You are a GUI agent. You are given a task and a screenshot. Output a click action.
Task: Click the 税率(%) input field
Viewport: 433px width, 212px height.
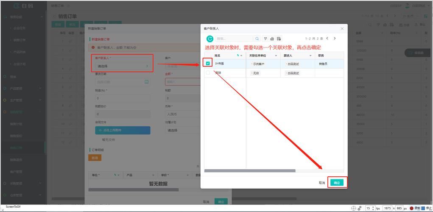123,98
